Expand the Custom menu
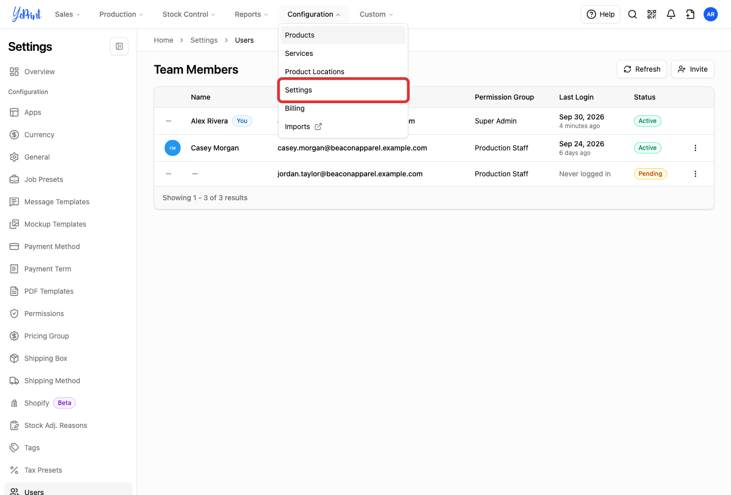 pos(376,14)
